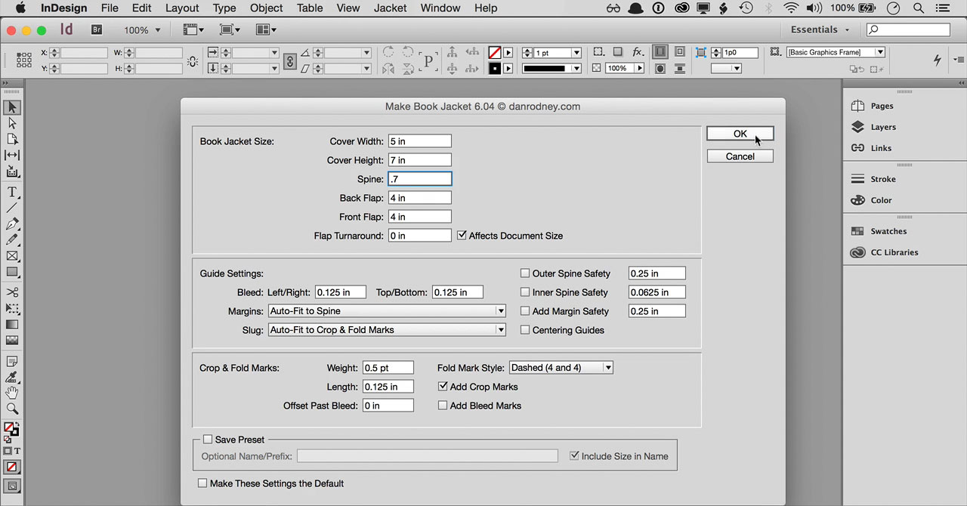The height and width of the screenshot is (506, 967).
Task: Select the Zoom tool
Action: click(12, 409)
